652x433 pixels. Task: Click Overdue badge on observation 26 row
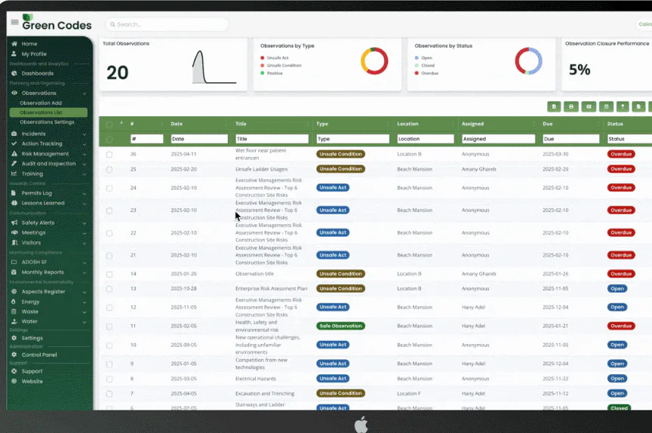pyautogui.click(x=621, y=154)
